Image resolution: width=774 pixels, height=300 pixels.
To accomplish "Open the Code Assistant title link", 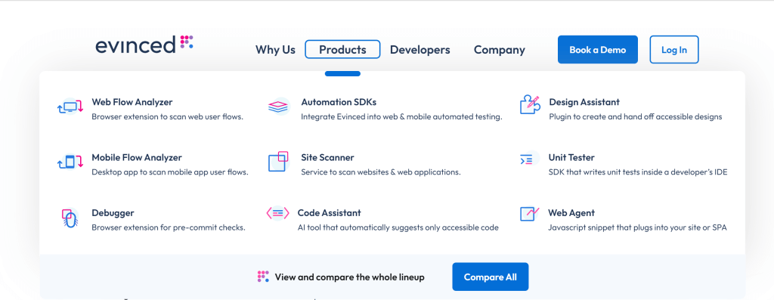I will (330, 213).
